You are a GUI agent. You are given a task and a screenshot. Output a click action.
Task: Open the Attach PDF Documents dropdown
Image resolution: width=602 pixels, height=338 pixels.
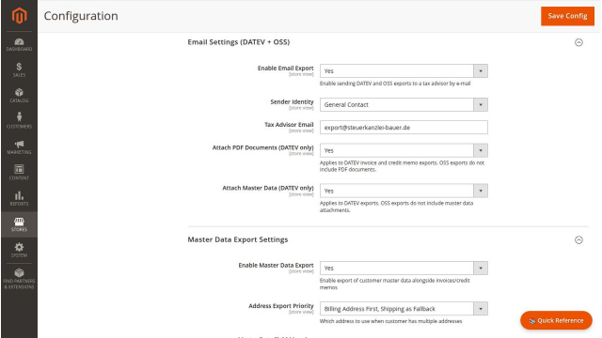(x=404, y=150)
